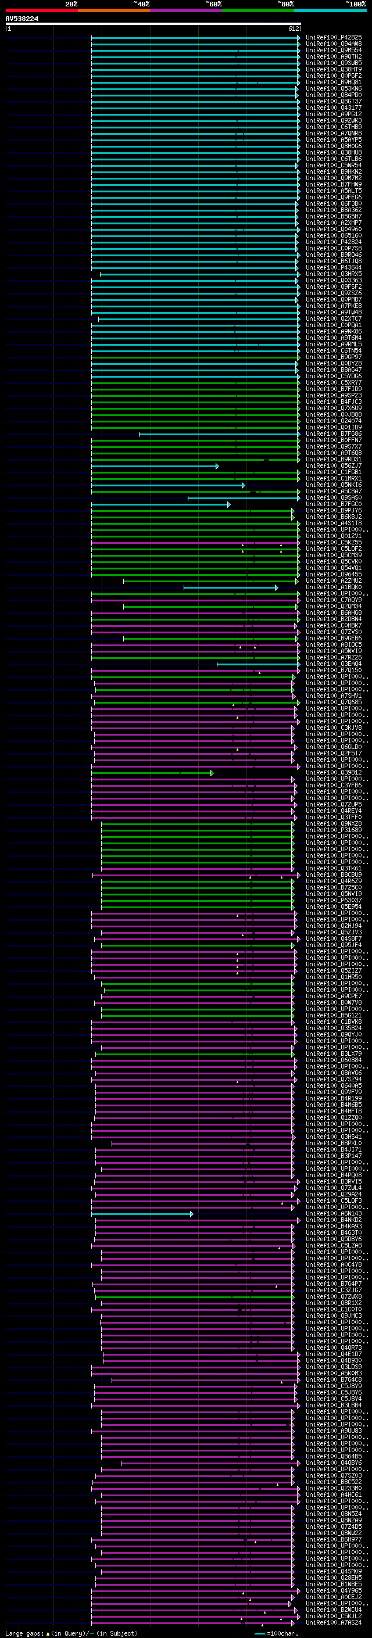
Task: Select hit label UniRef100_Q03363
Action: click(x=334, y=281)
